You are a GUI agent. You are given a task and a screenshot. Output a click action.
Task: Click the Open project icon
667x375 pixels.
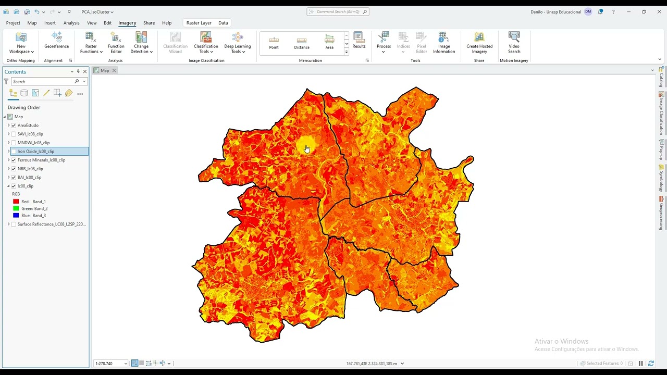tap(17, 11)
